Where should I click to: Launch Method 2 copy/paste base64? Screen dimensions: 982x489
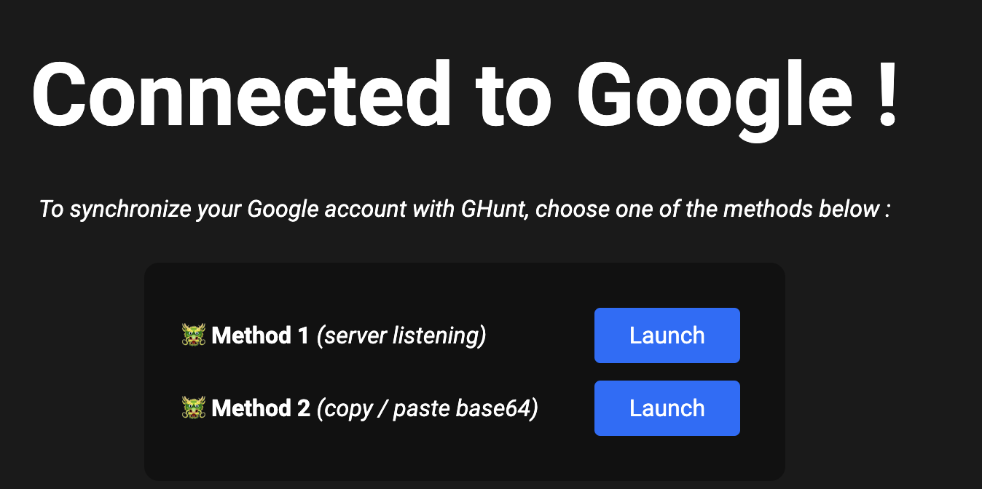click(667, 408)
